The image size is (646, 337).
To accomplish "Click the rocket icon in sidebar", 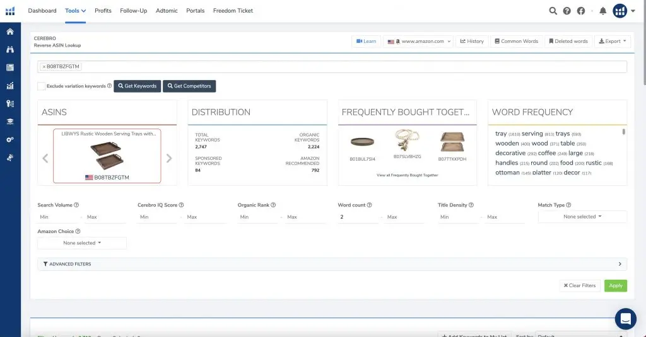I will click(10, 157).
